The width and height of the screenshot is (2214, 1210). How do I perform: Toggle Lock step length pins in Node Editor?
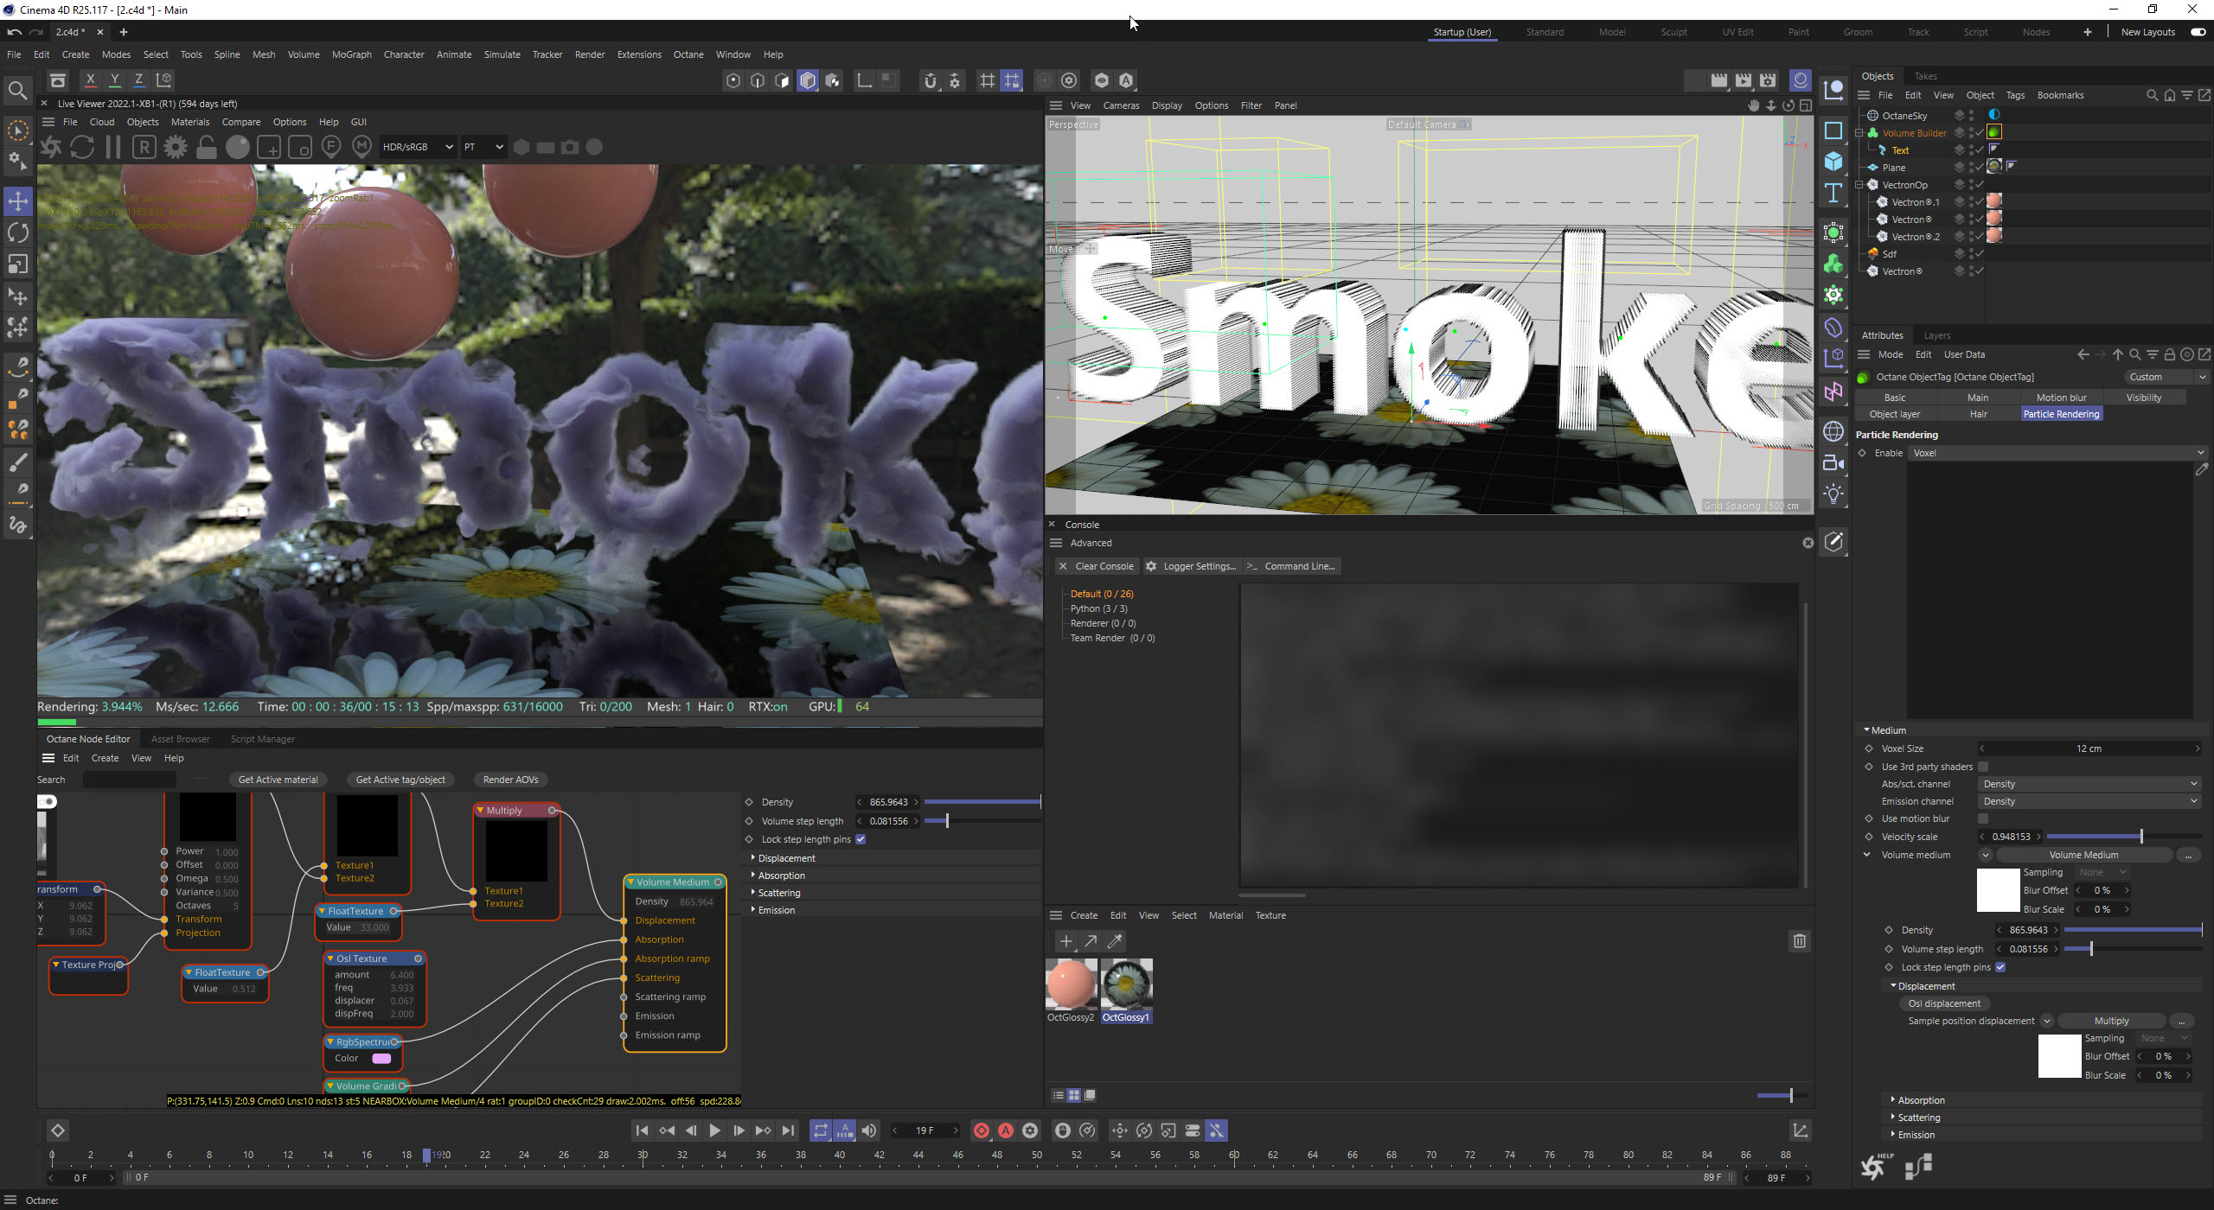click(x=861, y=839)
